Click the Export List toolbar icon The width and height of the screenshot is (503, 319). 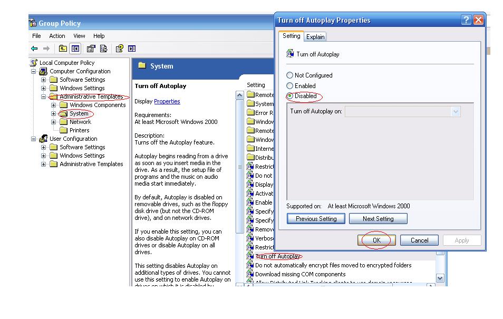pos(103,49)
